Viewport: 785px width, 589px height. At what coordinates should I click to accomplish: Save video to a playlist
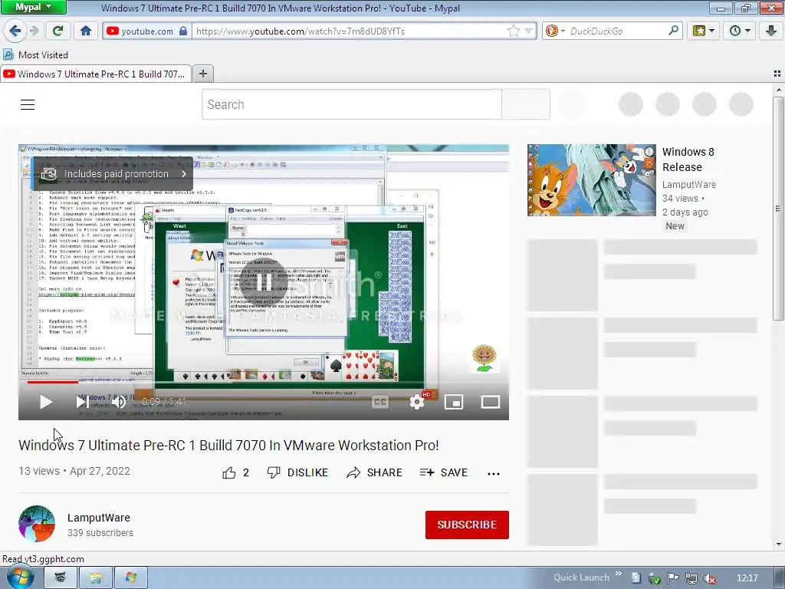444,472
